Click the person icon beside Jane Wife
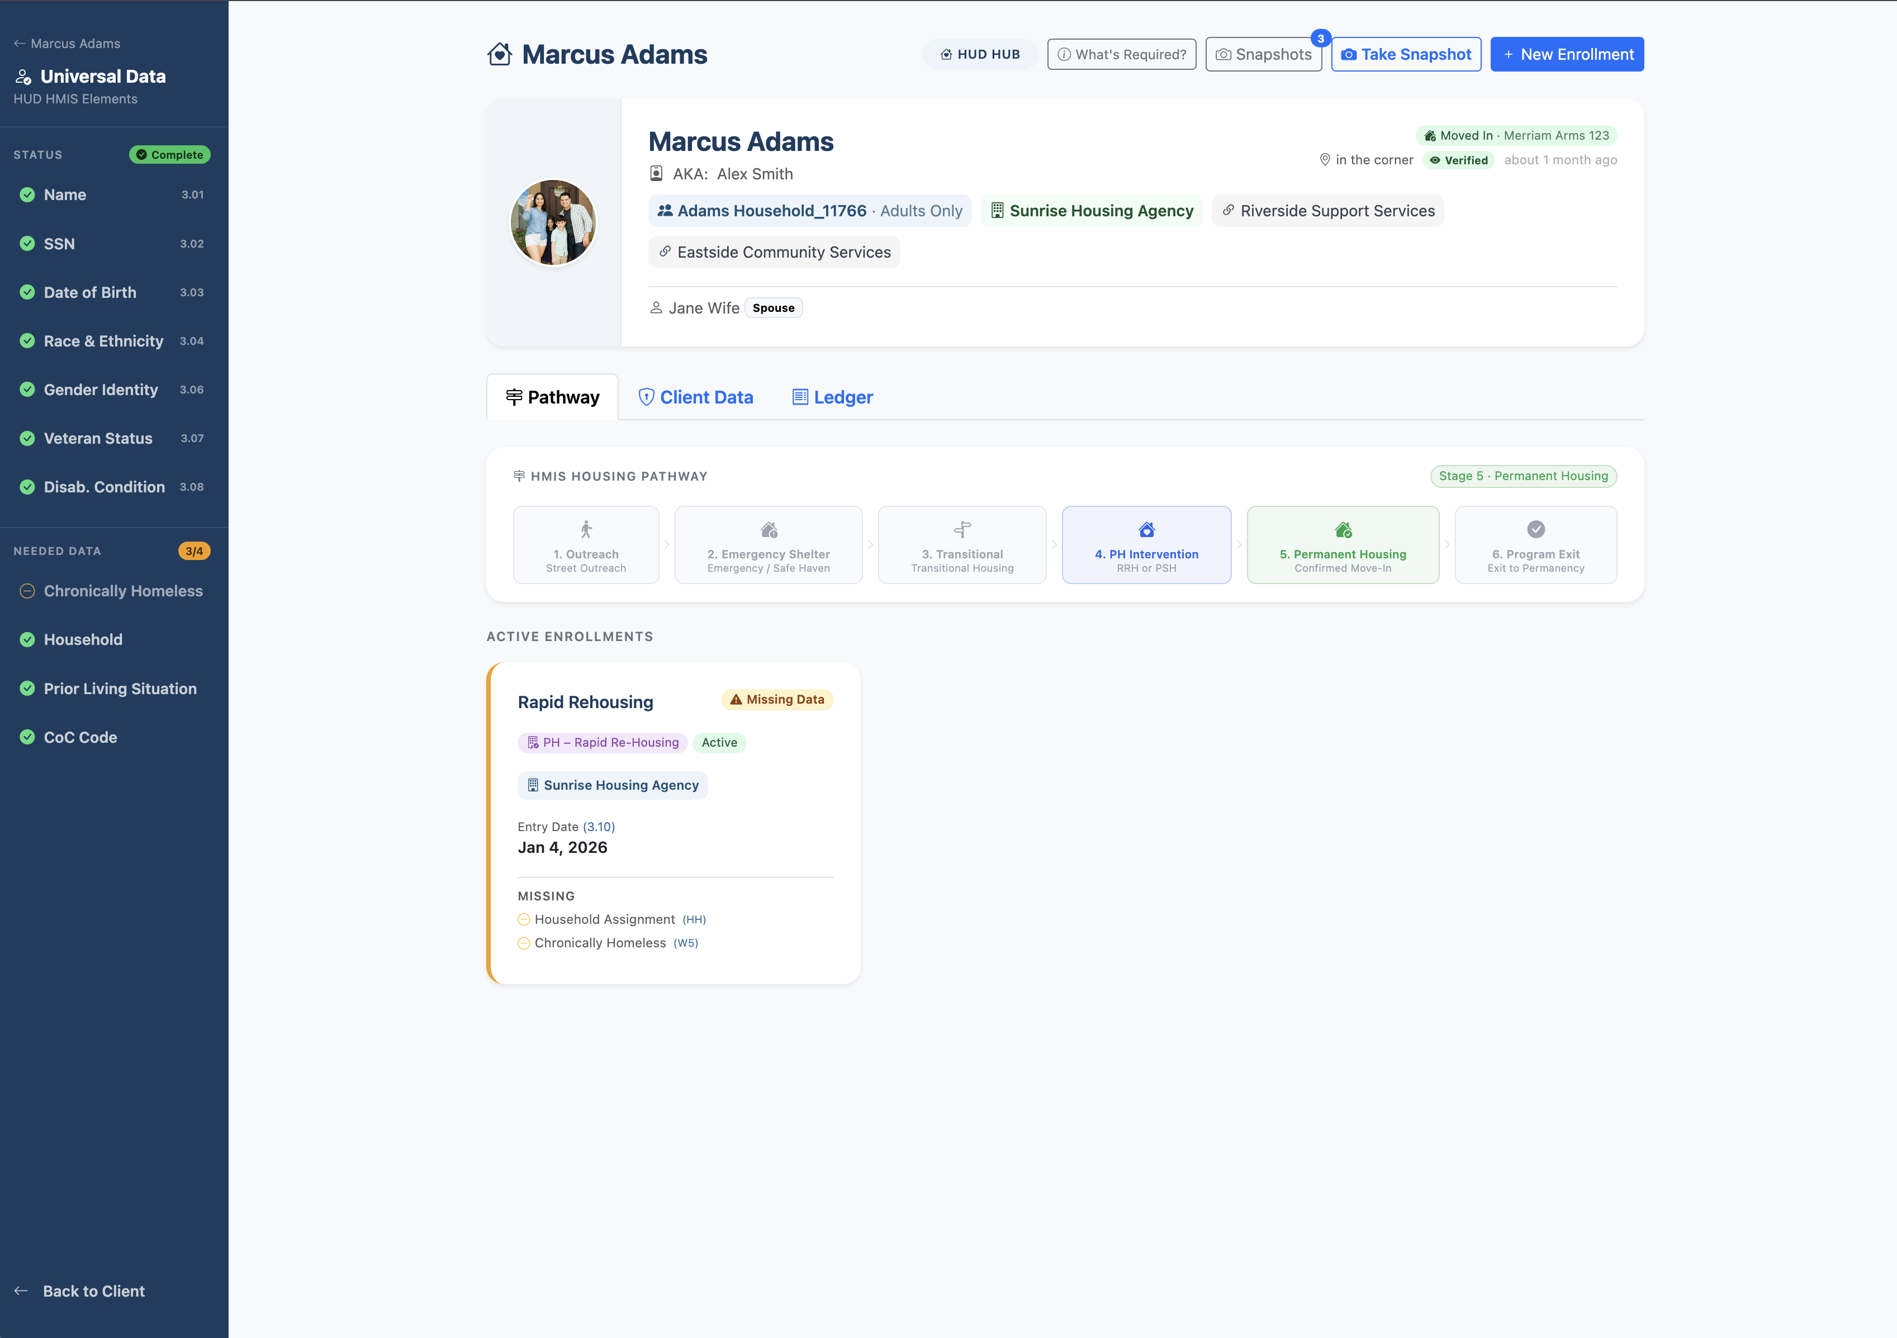 tap(656, 308)
